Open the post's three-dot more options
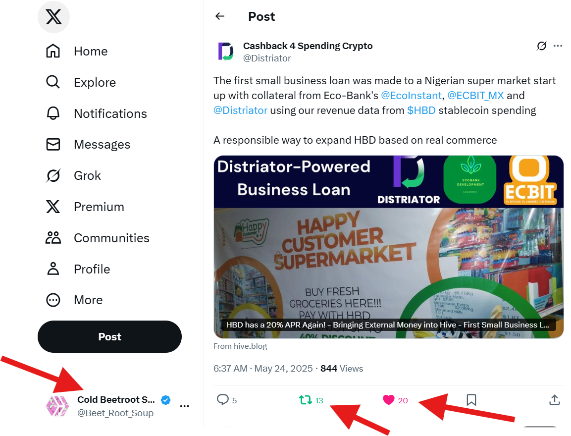 pyautogui.click(x=558, y=46)
